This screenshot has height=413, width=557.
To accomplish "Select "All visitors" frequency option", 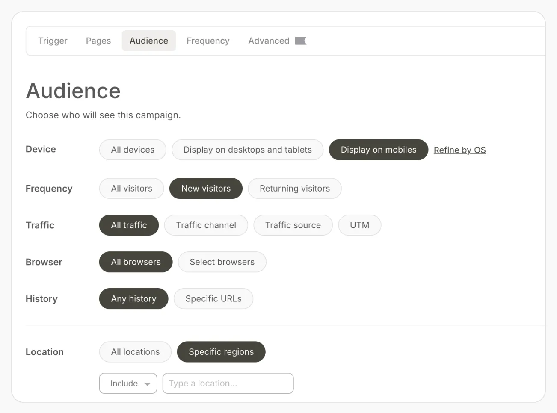I will coord(131,188).
